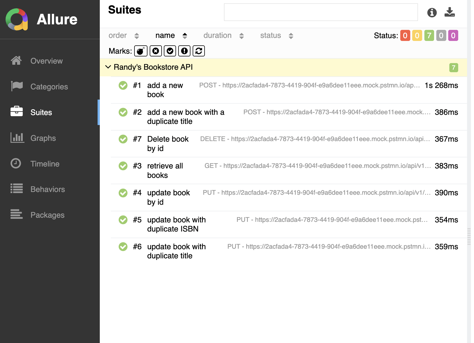Download suites as CSV icon
The height and width of the screenshot is (343, 474).
point(450,12)
